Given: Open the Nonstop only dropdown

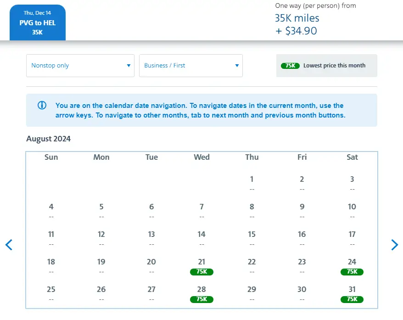Looking at the screenshot, I should tap(80, 66).
